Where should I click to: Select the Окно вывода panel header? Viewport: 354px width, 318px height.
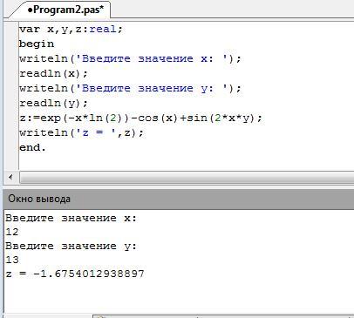pos(179,199)
